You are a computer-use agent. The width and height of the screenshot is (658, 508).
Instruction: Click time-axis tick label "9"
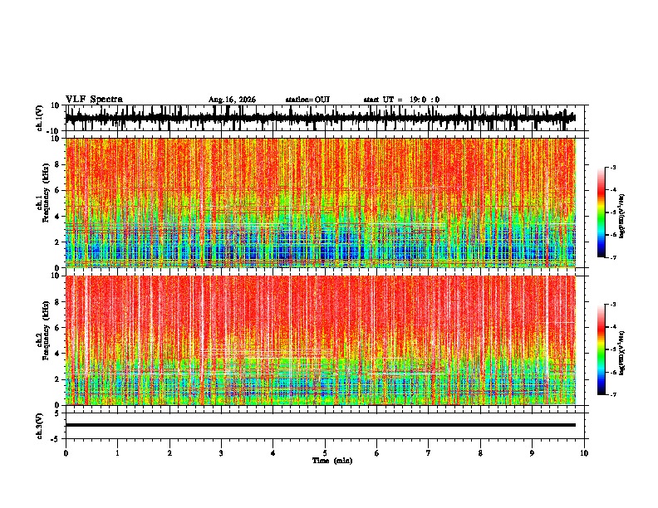(532, 453)
